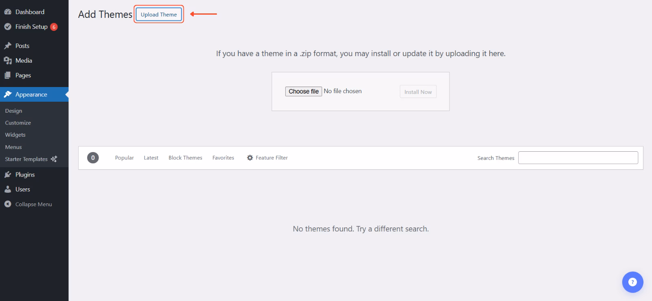Show Favorites themes tab

[223, 158]
